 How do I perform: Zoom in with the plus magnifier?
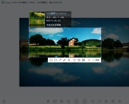[x=62, y=101]
